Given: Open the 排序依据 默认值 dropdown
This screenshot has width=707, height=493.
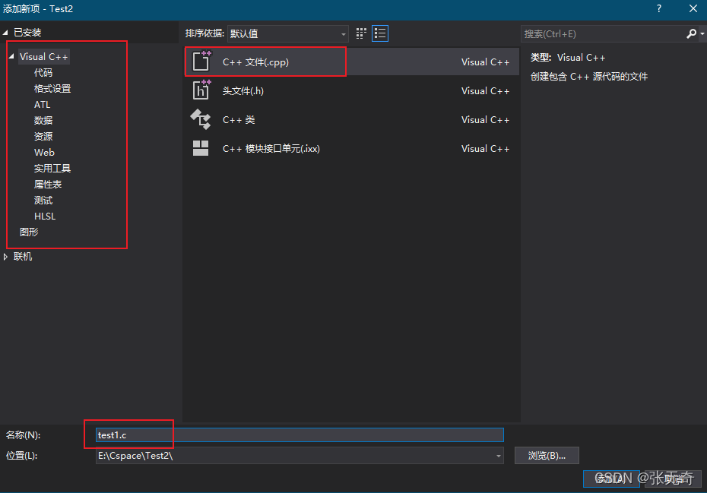Looking at the screenshot, I should (288, 33).
